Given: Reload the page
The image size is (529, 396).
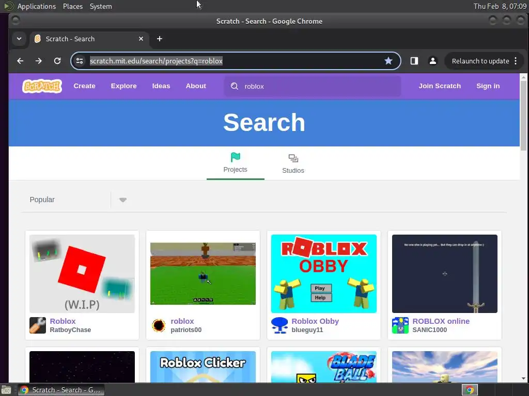Looking at the screenshot, I should pyautogui.click(x=57, y=61).
